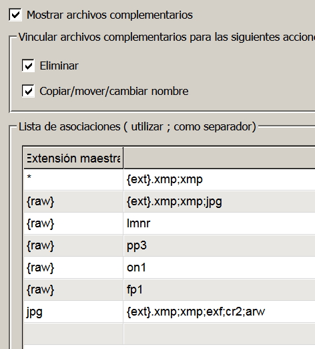Click the Extensión maestra column header

(x=73, y=158)
